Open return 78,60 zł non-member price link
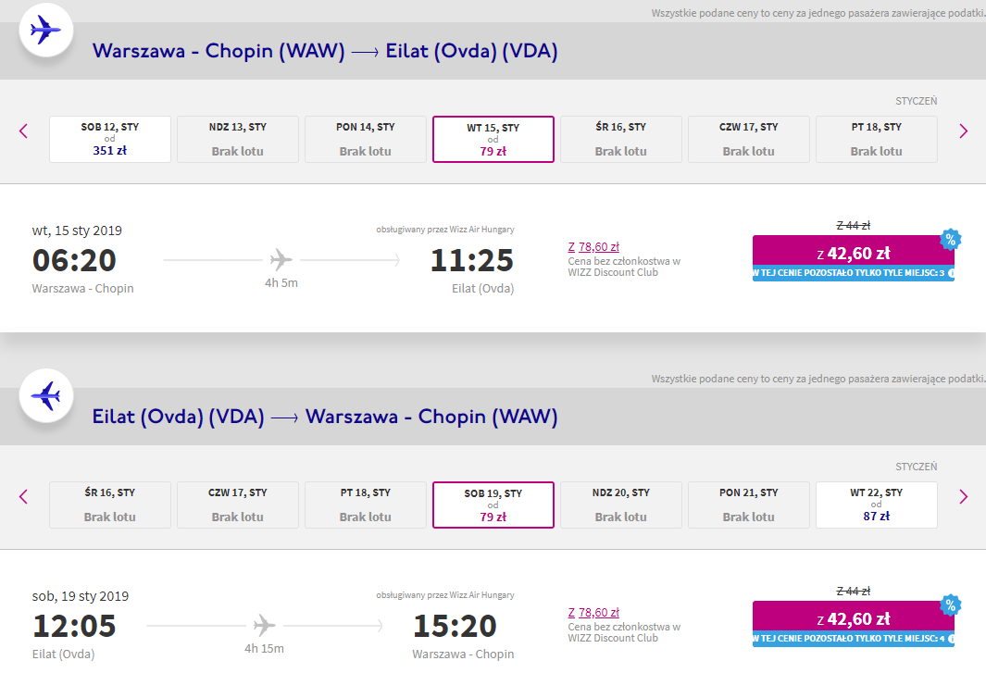 coord(593,613)
